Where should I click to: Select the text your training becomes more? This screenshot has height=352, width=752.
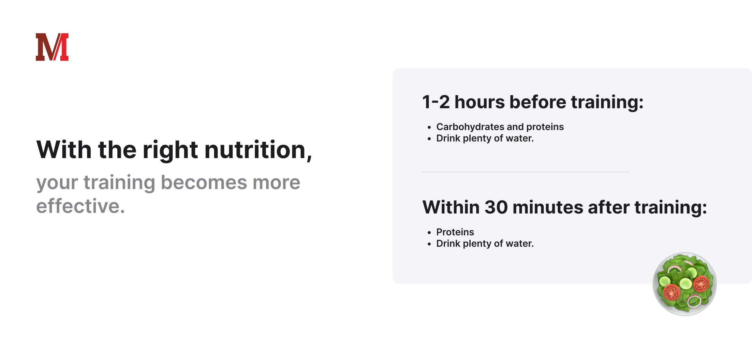(168, 183)
